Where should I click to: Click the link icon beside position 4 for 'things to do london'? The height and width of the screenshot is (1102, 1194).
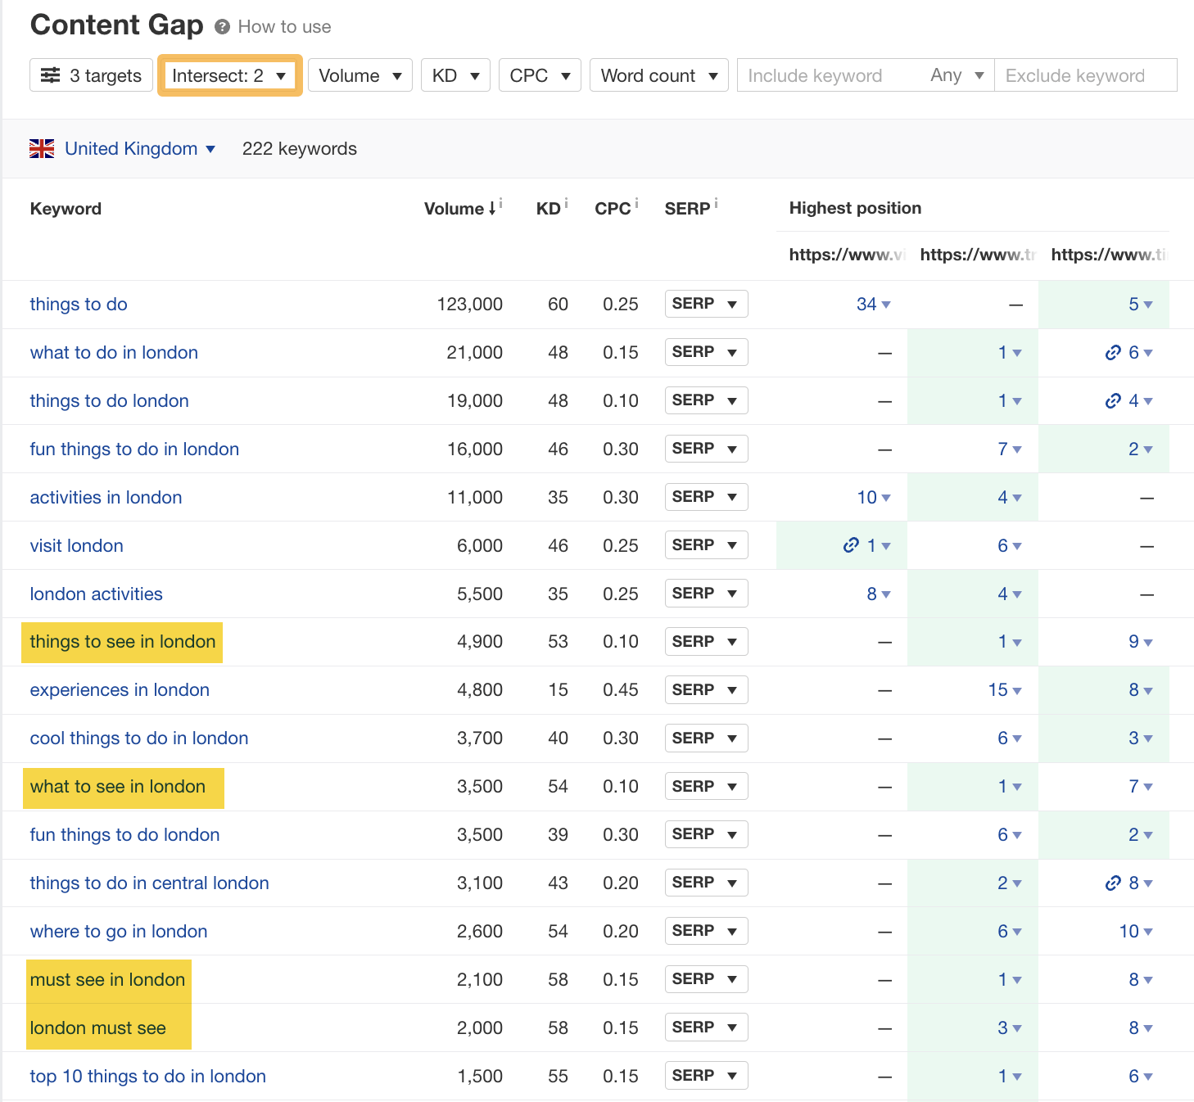[1114, 400]
